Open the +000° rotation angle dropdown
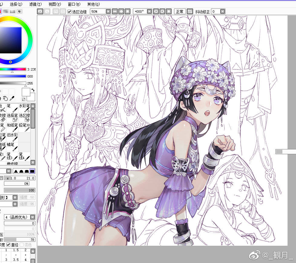 point(149,12)
